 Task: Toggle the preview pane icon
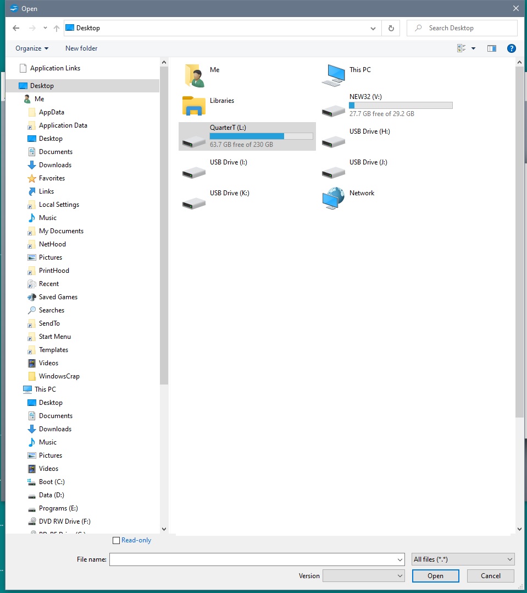tap(491, 48)
